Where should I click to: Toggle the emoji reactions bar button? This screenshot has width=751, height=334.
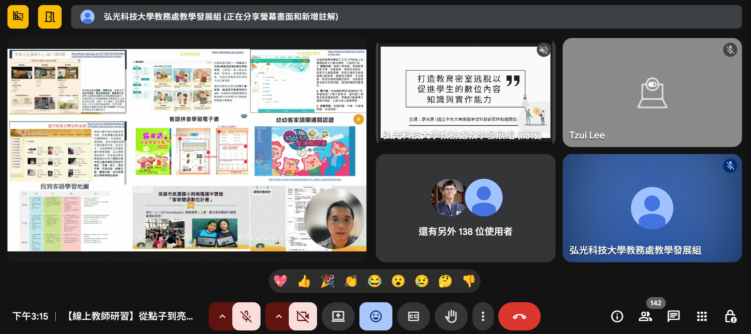(x=375, y=316)
